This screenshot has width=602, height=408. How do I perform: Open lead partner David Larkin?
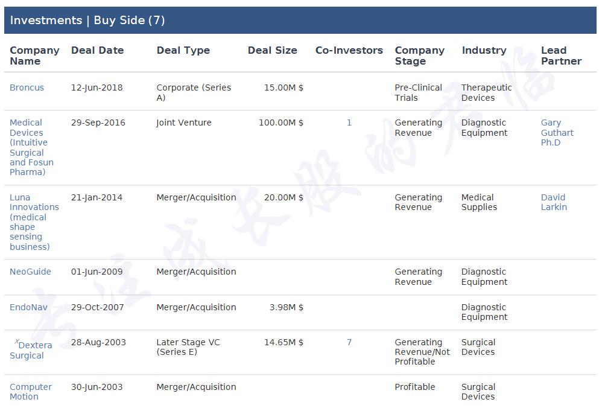[x=554, y=202]
